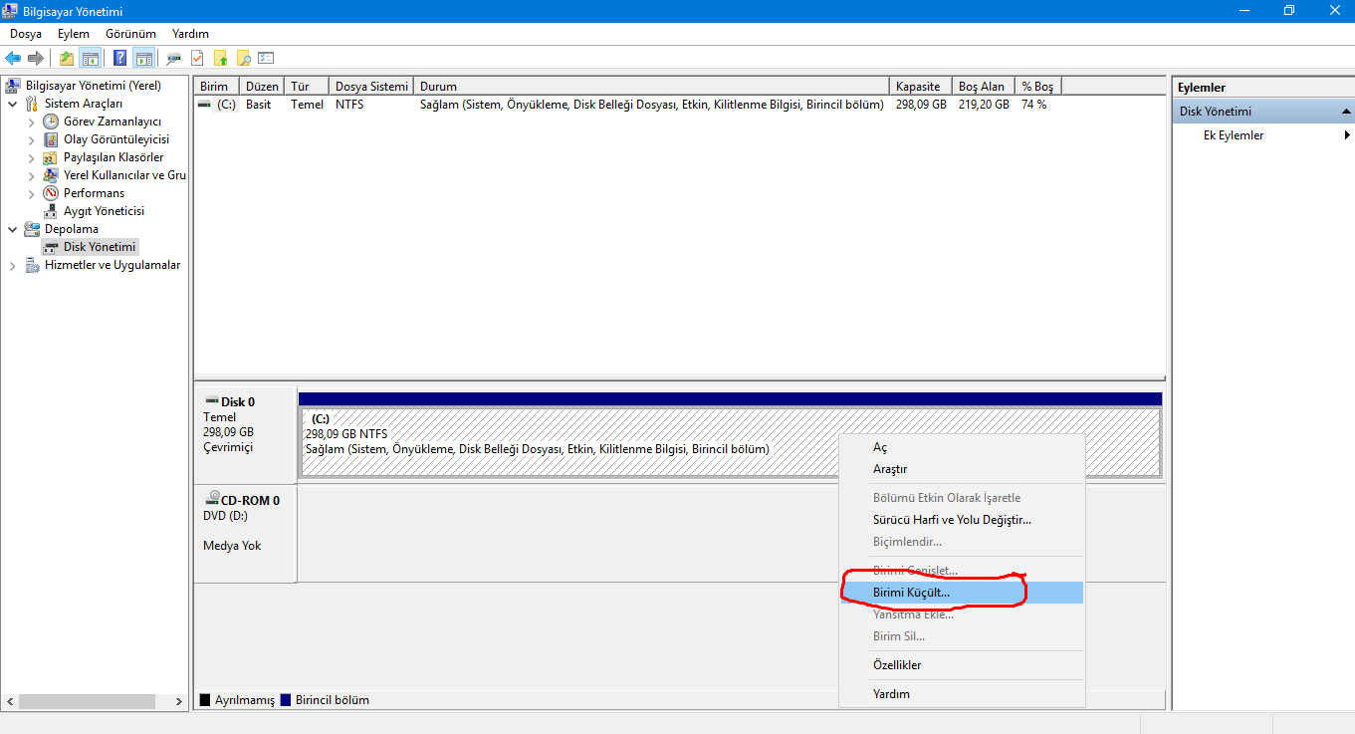Select Aygıt Yöneticisi in the tree
Image resolution: width=1355 pixels, height=734 pixels.
click(x=104, y=211)
